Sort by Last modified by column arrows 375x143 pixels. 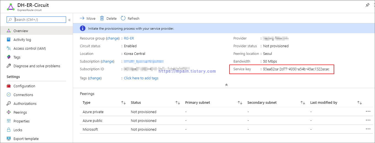360,103
